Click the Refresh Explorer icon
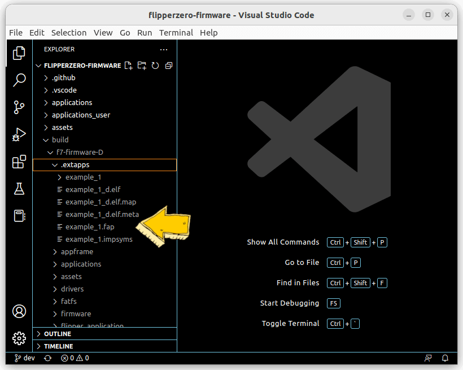Viewport: 463px width, 370px height. 155,65
